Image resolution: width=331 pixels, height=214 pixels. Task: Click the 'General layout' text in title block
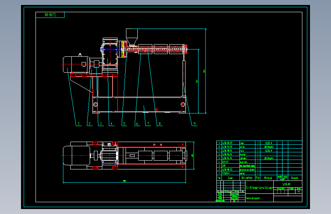point(253,198)
